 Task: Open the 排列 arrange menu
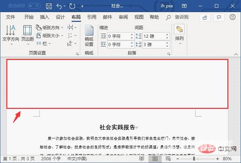click(179, 35)
